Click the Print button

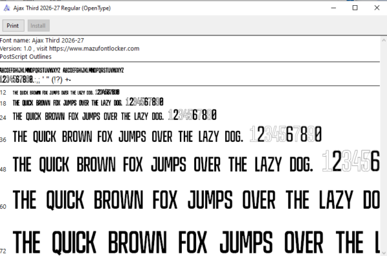click(14, 25)
